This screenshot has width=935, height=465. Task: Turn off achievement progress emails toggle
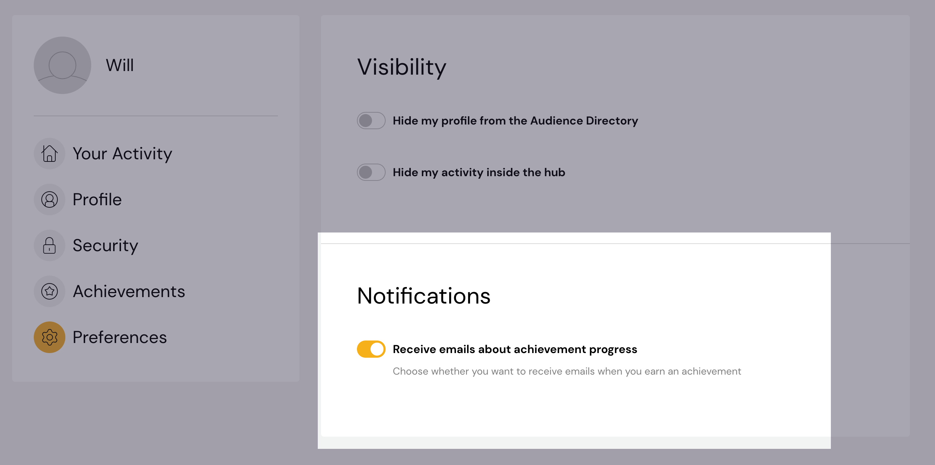371,349
